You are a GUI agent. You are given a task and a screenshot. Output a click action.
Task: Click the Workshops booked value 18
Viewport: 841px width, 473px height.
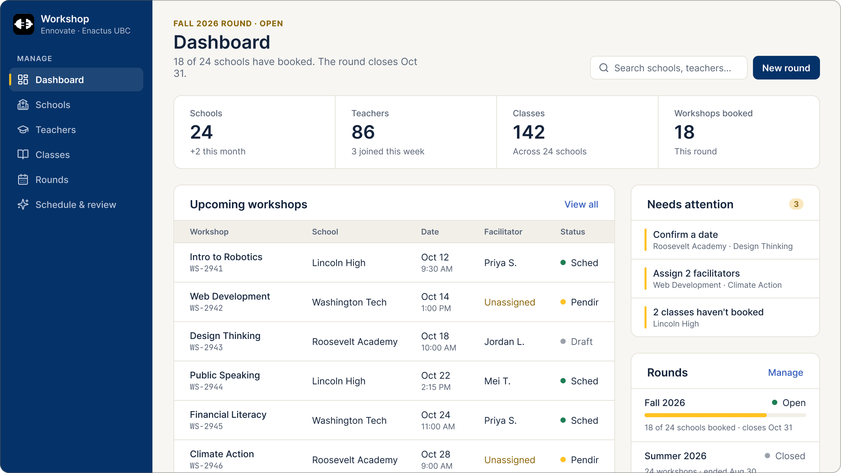pos(684,132)
